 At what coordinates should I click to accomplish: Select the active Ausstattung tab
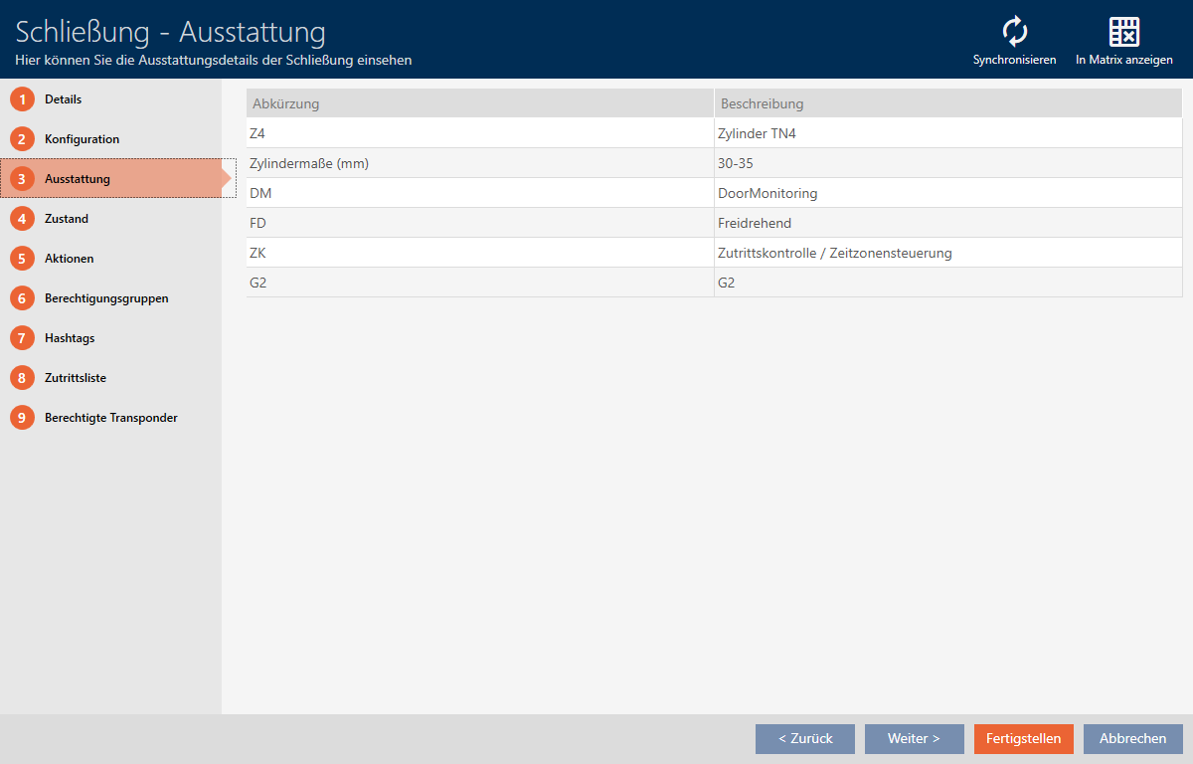[78, 179]
